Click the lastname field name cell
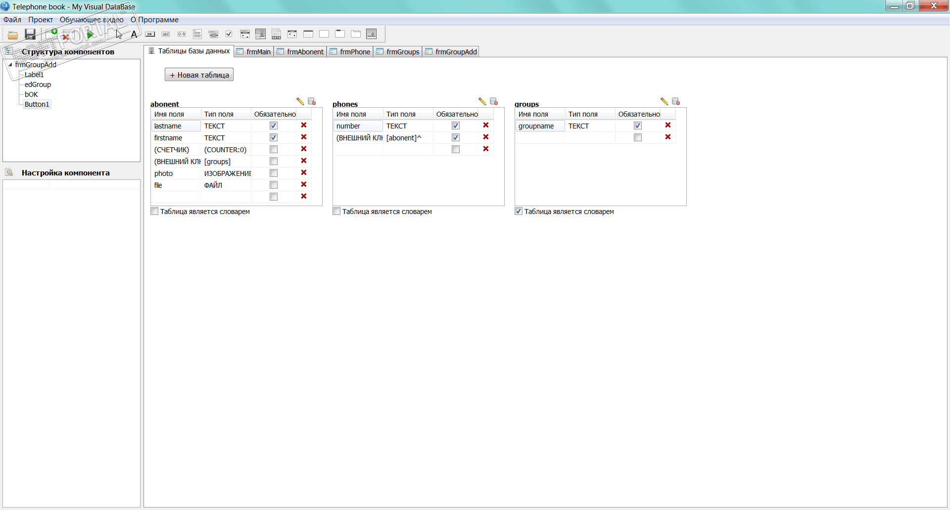Image resolution: width=950 pixels, height=510 pixels. [176, 126]
